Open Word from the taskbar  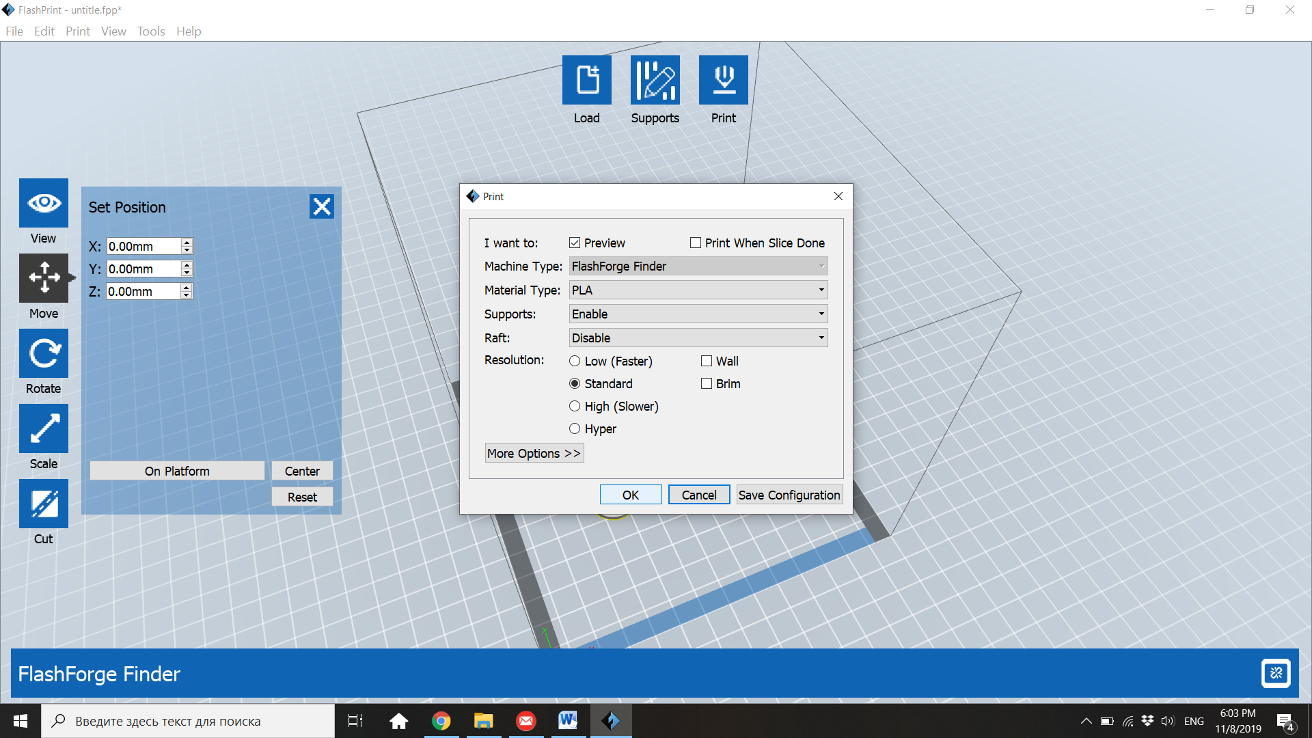point(569,721)
